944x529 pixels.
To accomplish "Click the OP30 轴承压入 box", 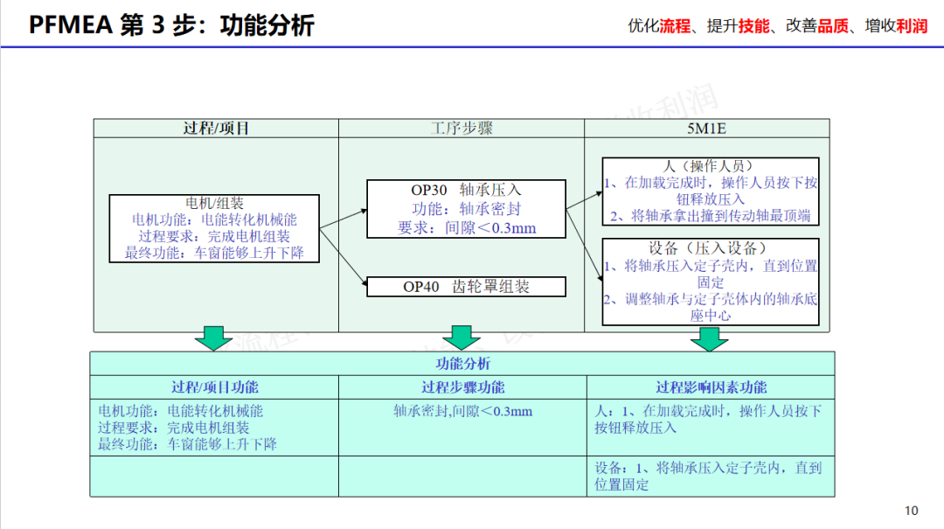I will click(467, 209).
